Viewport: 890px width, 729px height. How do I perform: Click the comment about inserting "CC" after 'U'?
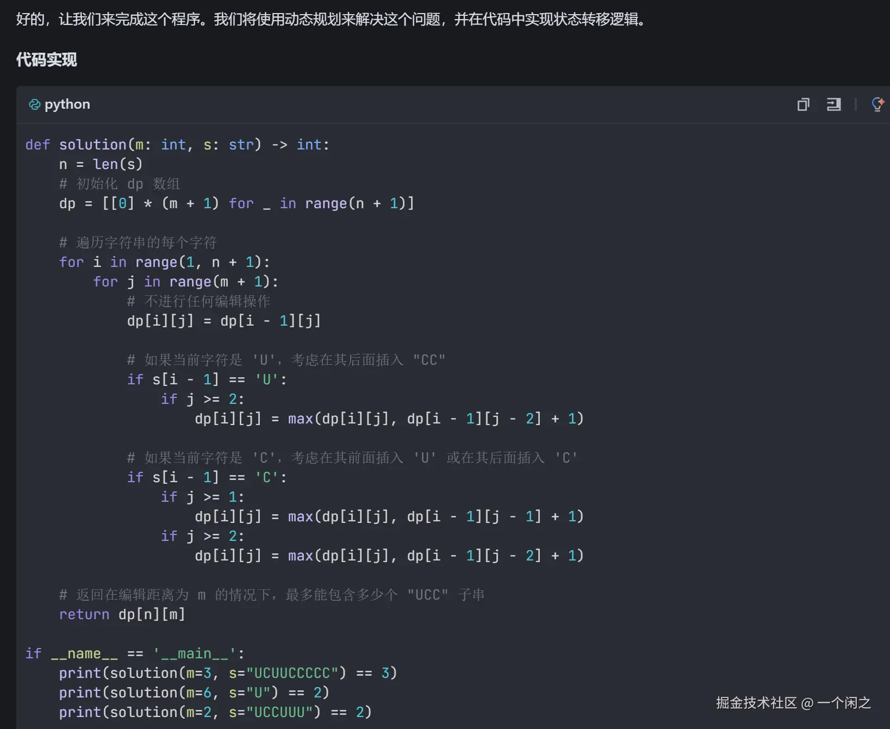point(286,360)
